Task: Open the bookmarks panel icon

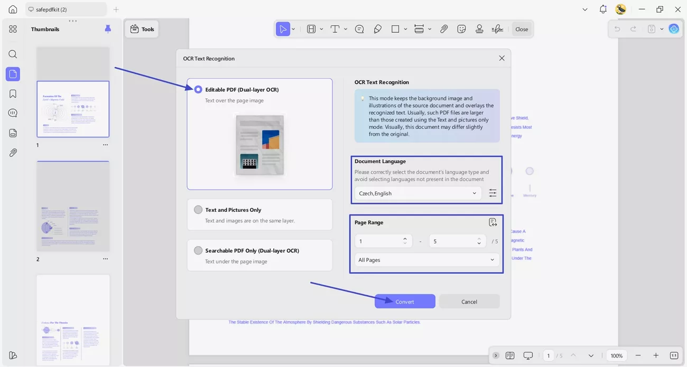Action: point(13,94)
